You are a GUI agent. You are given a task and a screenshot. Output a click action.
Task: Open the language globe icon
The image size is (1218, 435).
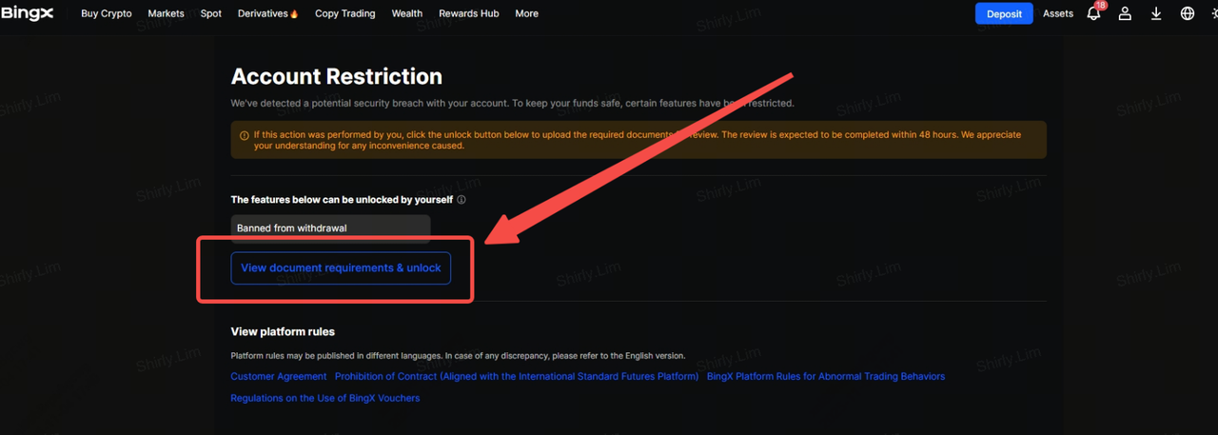click(x=1188, y=14)
